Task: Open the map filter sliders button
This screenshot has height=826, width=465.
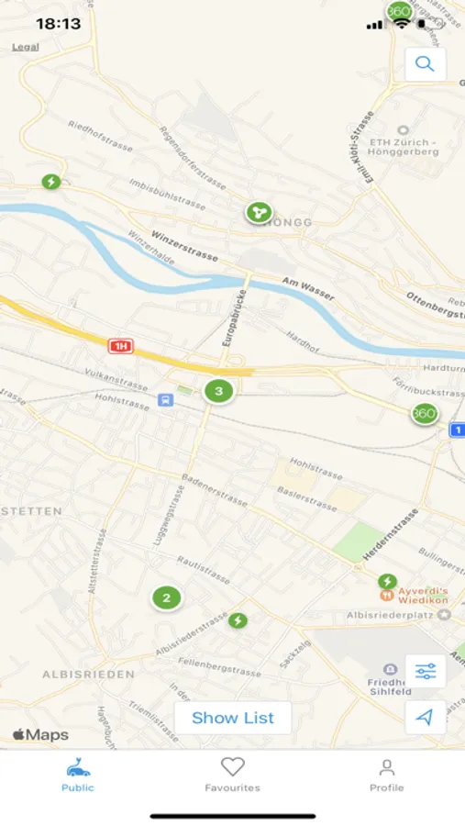Action: click(425, 671)
